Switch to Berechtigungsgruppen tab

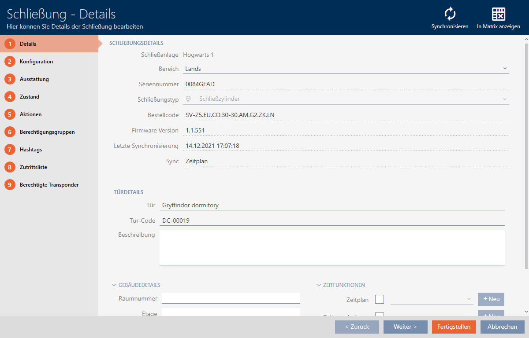coord(47,132)
